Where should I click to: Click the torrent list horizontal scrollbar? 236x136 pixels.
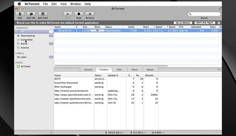(111, 66)
